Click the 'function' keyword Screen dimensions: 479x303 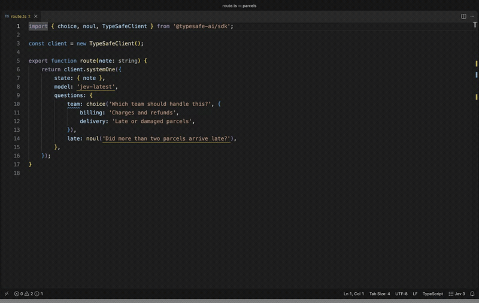click(x=64, y=61)
